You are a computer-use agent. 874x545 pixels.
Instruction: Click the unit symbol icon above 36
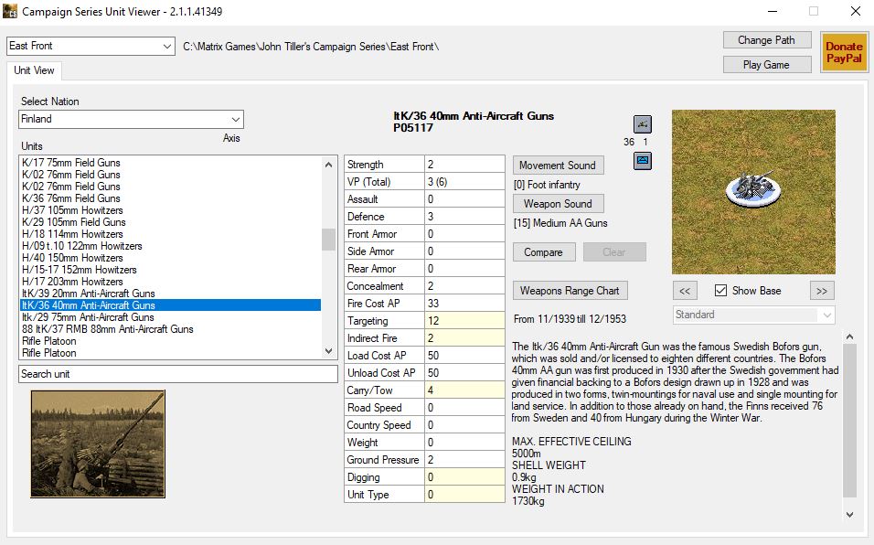pyautogui.click(x=642, y=123)
